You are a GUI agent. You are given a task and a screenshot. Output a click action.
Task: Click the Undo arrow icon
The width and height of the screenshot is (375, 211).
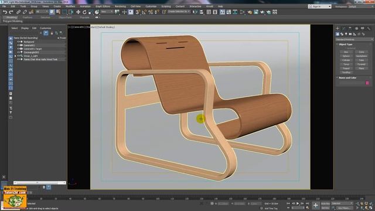point(5,12)
